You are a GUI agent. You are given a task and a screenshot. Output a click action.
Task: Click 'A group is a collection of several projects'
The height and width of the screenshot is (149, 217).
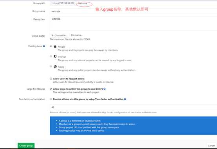click(x=80, y=121)
